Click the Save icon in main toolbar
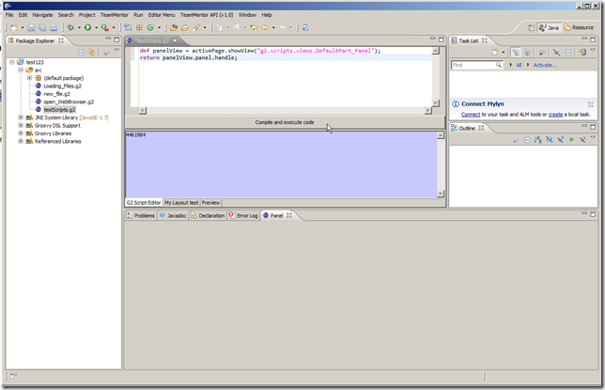605x390 pixels. click(x=31, y=27)
